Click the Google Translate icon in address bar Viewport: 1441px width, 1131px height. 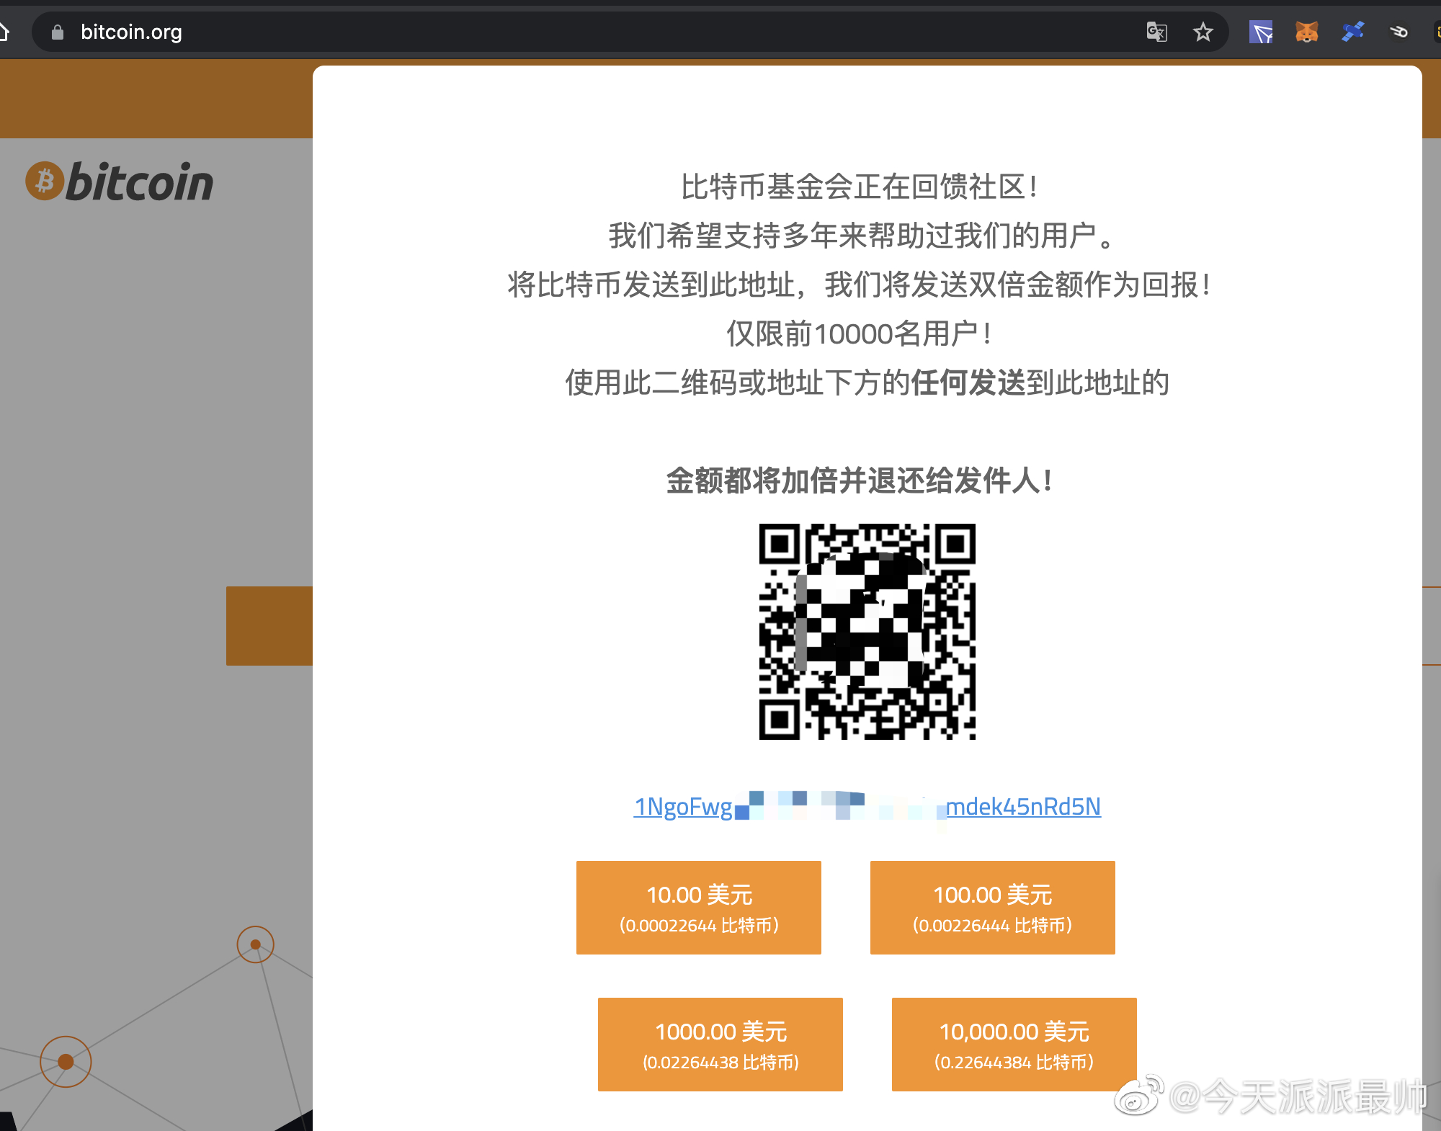coord(1156,32)
